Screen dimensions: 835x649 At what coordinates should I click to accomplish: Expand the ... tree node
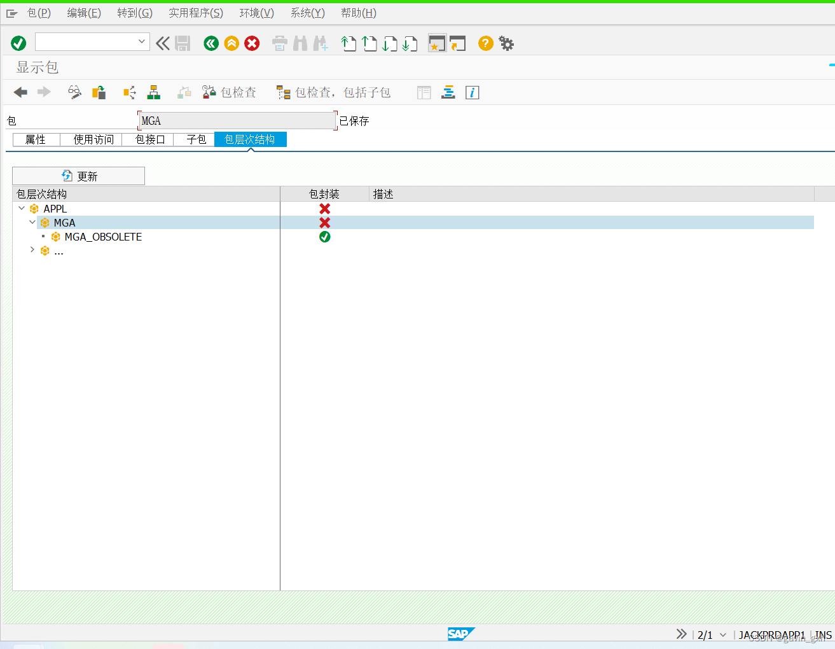tap(32, 250)
